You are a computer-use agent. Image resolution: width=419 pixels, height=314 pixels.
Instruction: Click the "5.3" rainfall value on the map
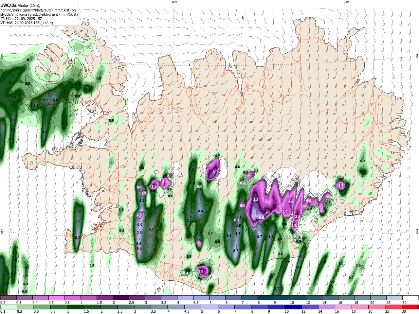[78, 237]
